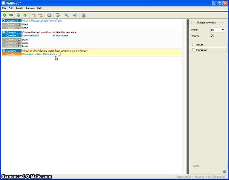Click the green minus remove item icon
The height and width of the screenshot is (180, 229).
click(11, 15)
